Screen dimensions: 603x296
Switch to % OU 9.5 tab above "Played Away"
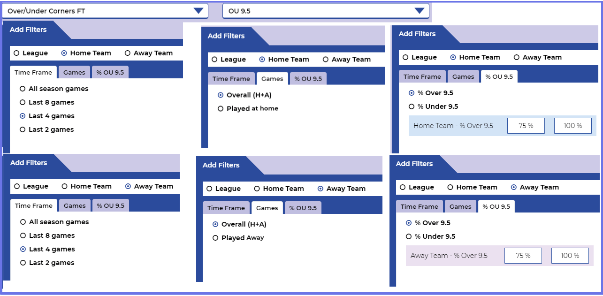click(303, 208)
